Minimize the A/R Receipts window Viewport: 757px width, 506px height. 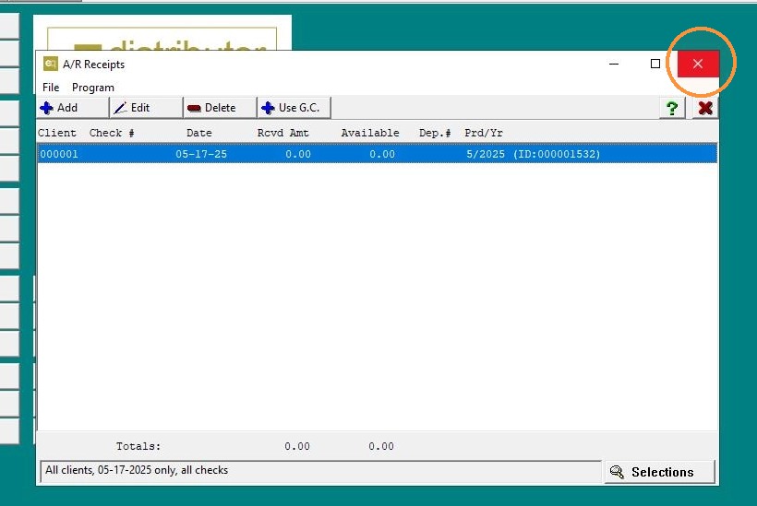click(614, 64)
